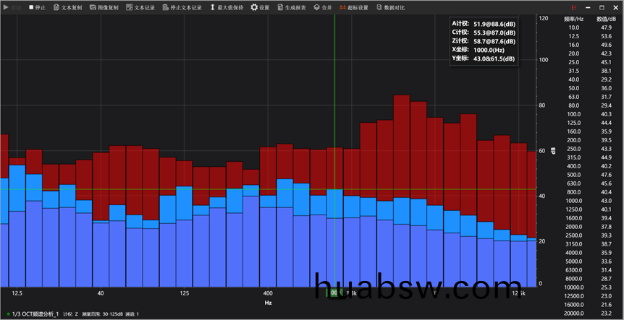624x320 pixels.
Task: Click the 1/3 OCT频谱分析_1 status label
Action: 35,314
